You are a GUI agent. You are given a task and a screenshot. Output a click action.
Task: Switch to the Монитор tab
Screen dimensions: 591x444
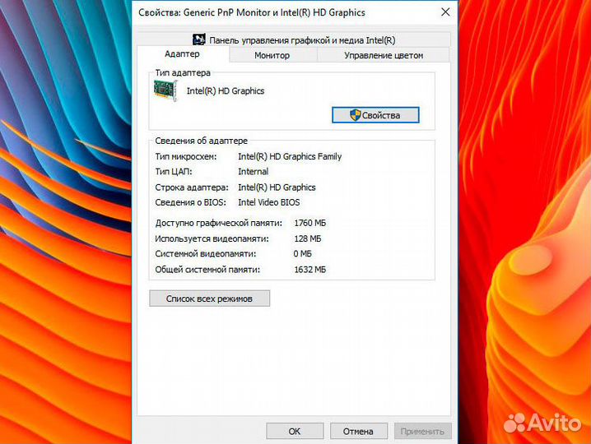pyautogui.click(x=272, y=55)
